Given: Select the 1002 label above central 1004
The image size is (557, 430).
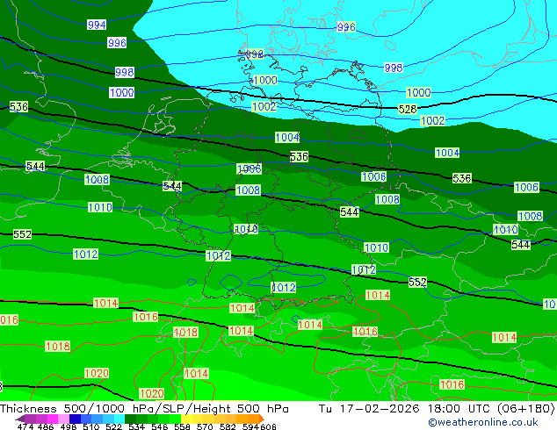Looking at the screenshot, I should (x=264, y=106).
